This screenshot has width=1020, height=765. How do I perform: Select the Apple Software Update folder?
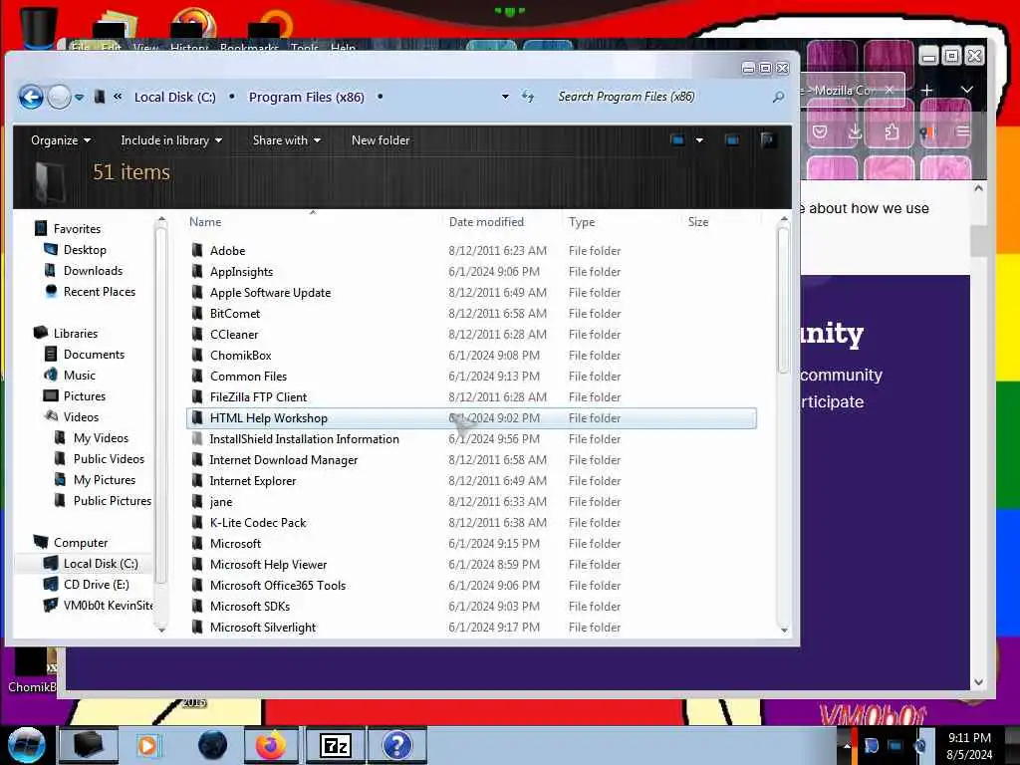471,293
